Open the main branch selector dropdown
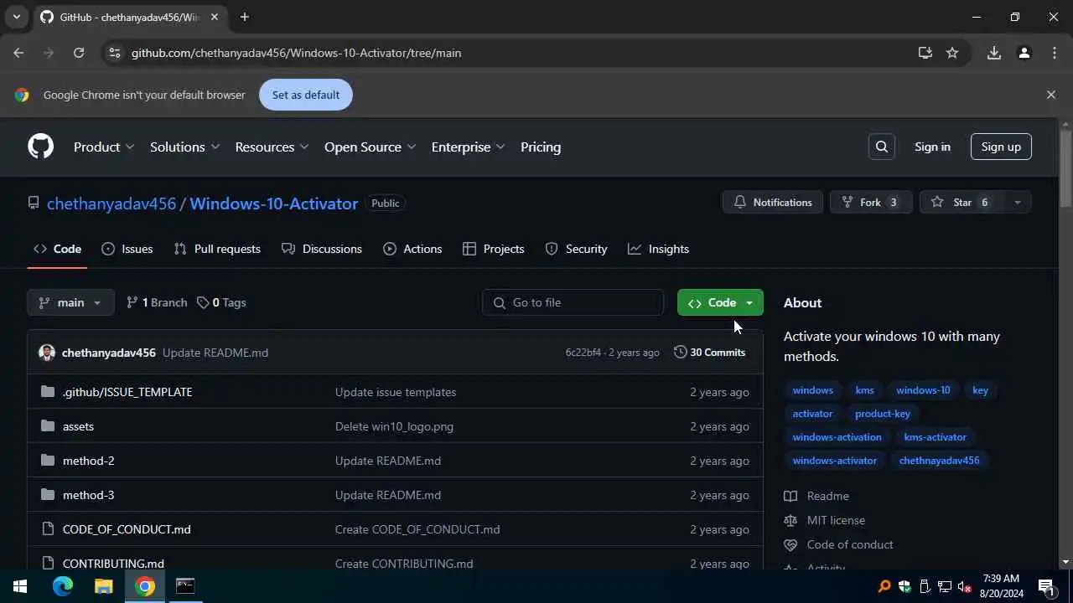 coord(70,302)
